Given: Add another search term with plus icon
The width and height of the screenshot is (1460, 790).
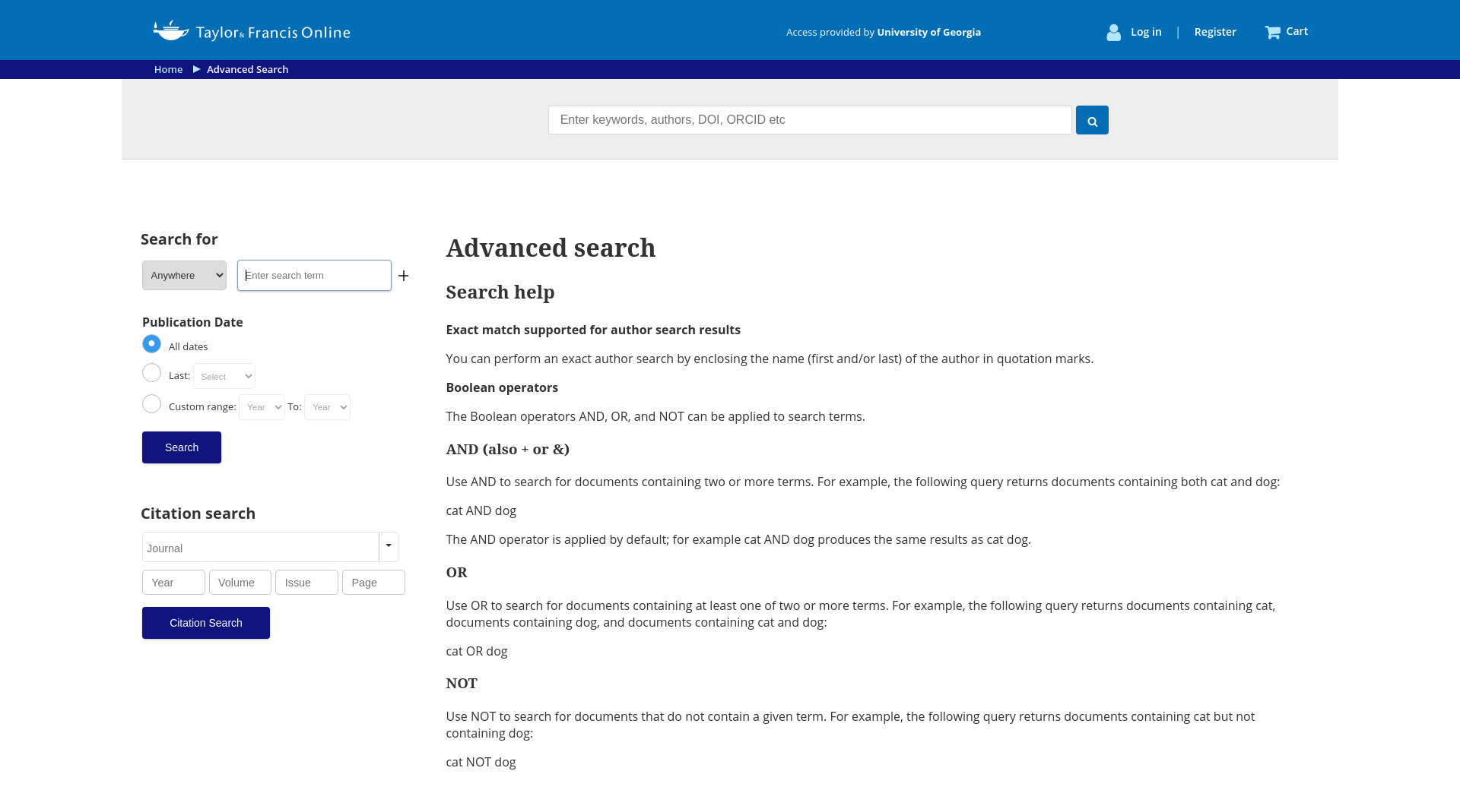Looking at the screenshot, I should (x=404, y=276).
